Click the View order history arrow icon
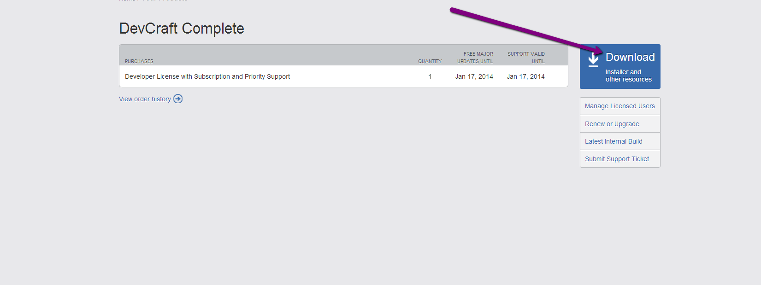This screenshot has height=285, width=761. 178,99
